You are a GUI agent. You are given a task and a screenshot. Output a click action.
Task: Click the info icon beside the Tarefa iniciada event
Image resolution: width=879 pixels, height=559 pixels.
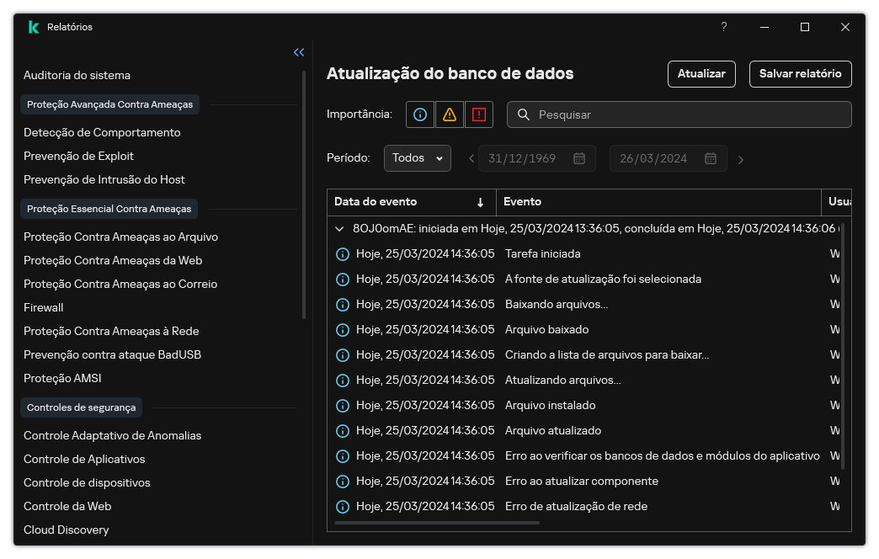point(343,253)
